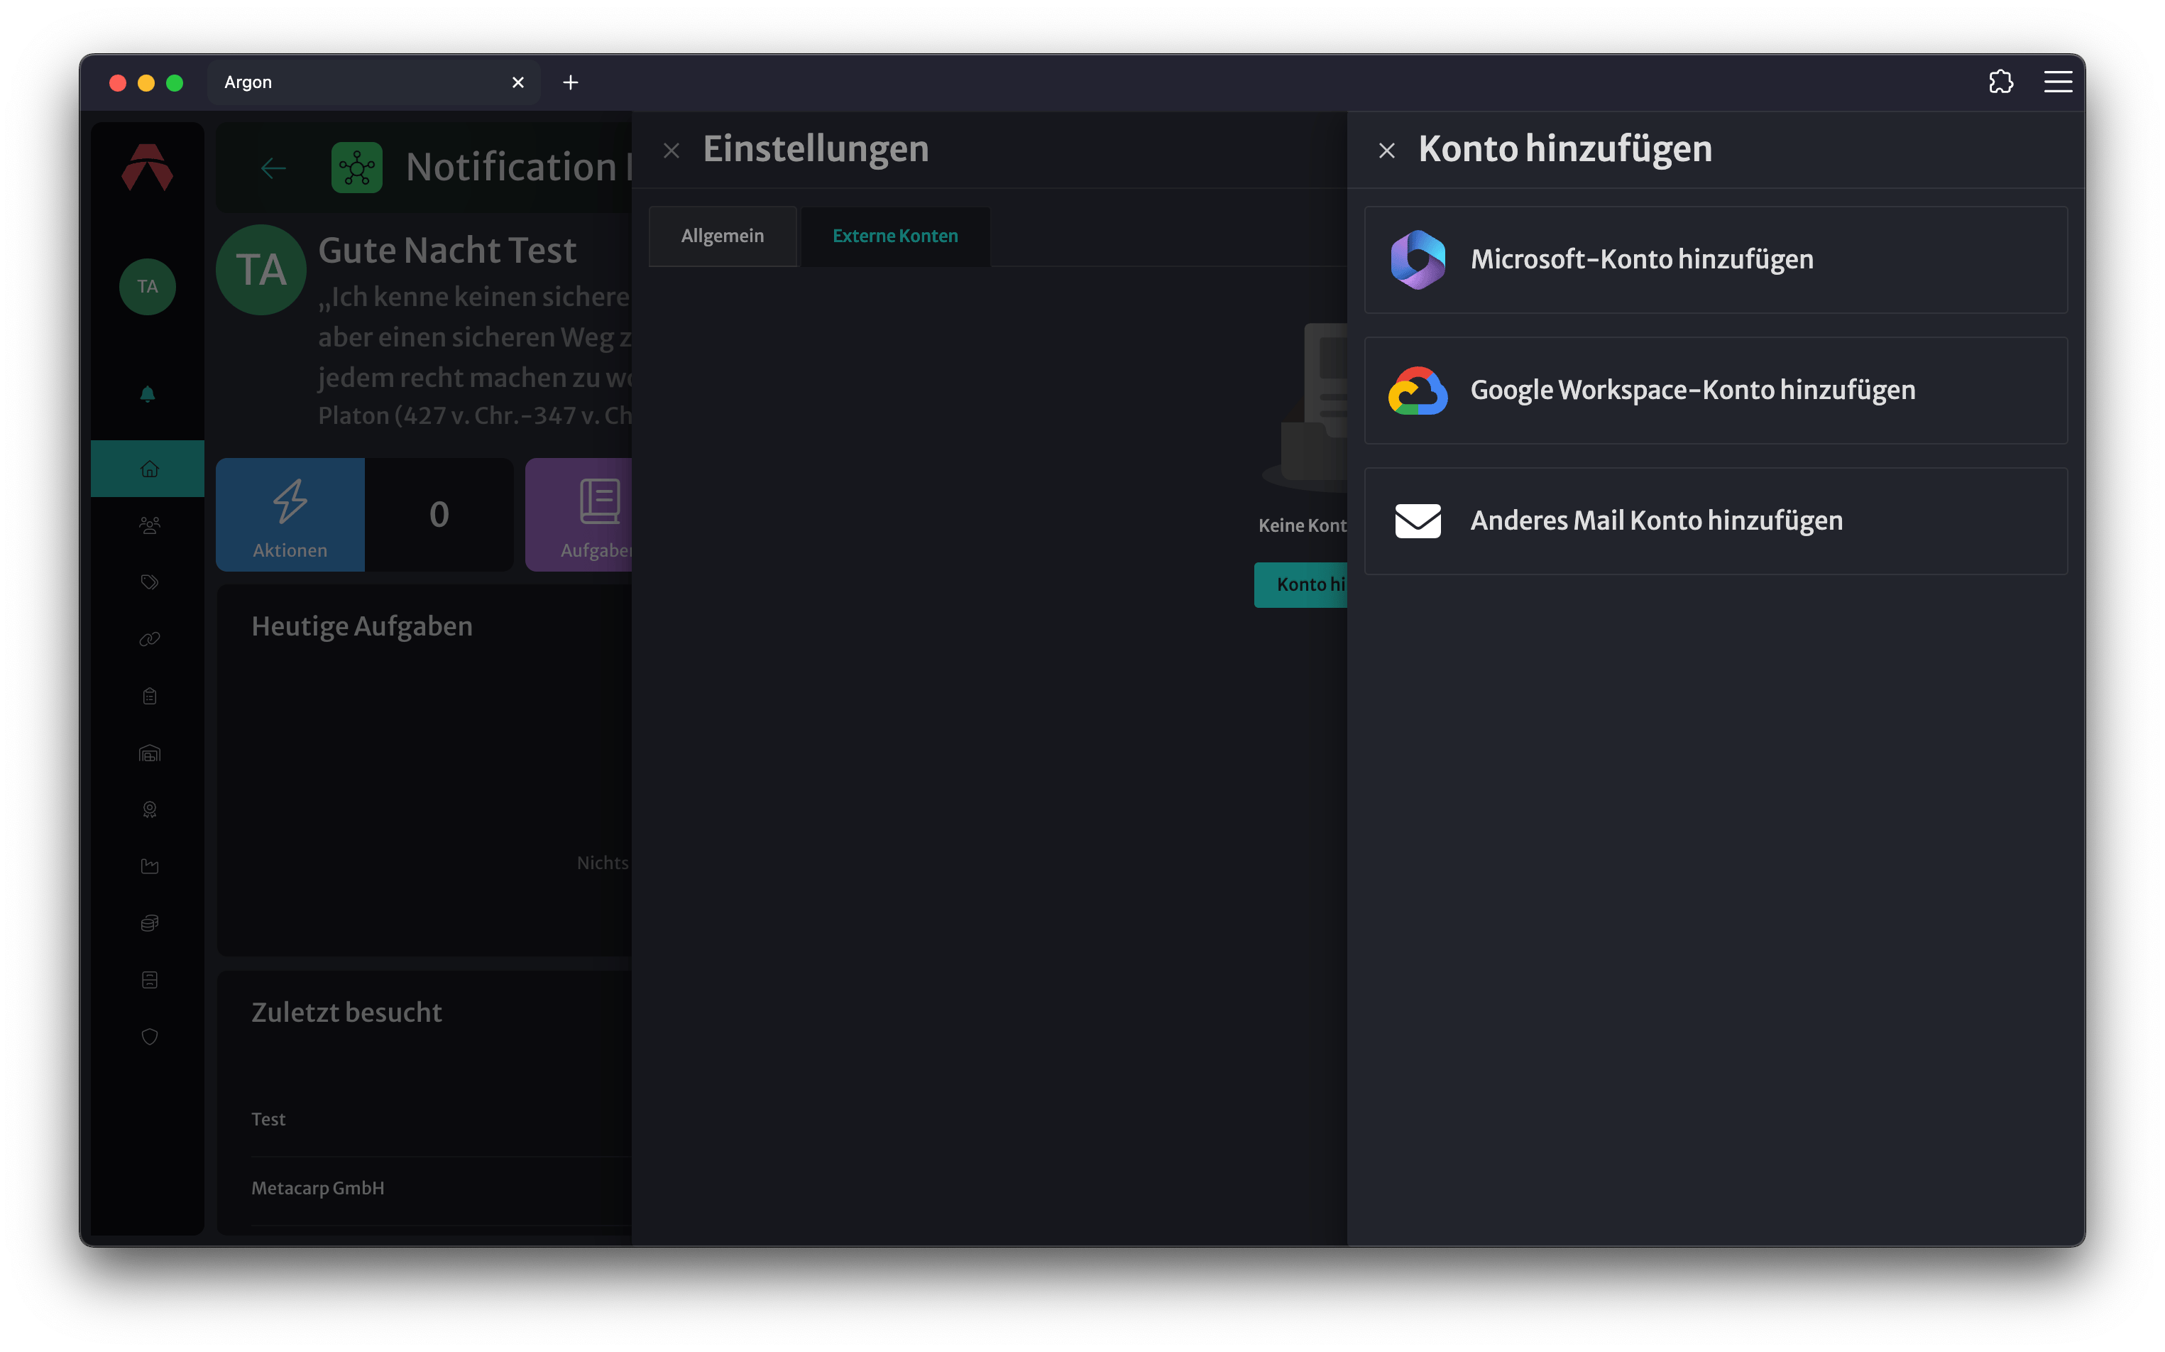
Task: Open Test in Zuletzt besucht
Action: pyautogui.click(x=268, y=1118)
